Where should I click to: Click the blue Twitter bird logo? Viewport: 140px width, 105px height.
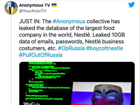point(131,4)
